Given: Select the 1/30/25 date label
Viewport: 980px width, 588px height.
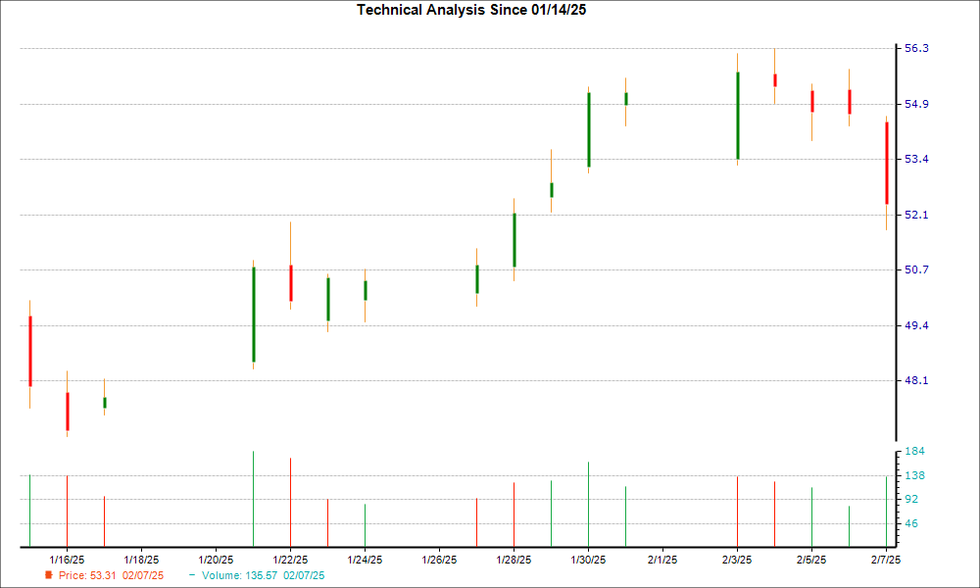Looking at the screenshot, I should coord(588,560).
